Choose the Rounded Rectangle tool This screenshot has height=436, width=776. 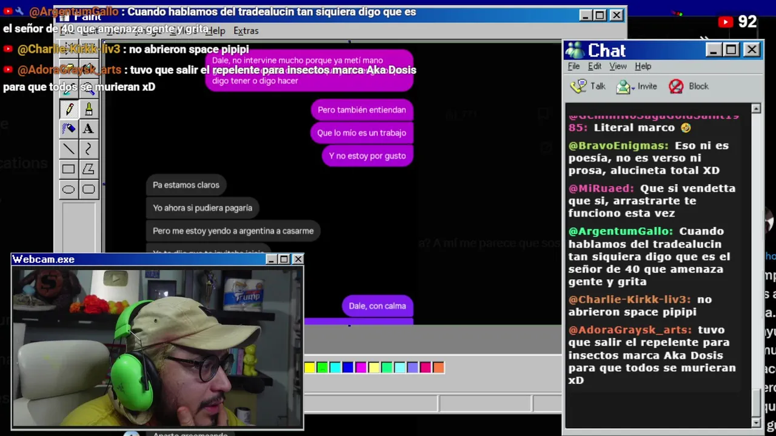point(89,190)
